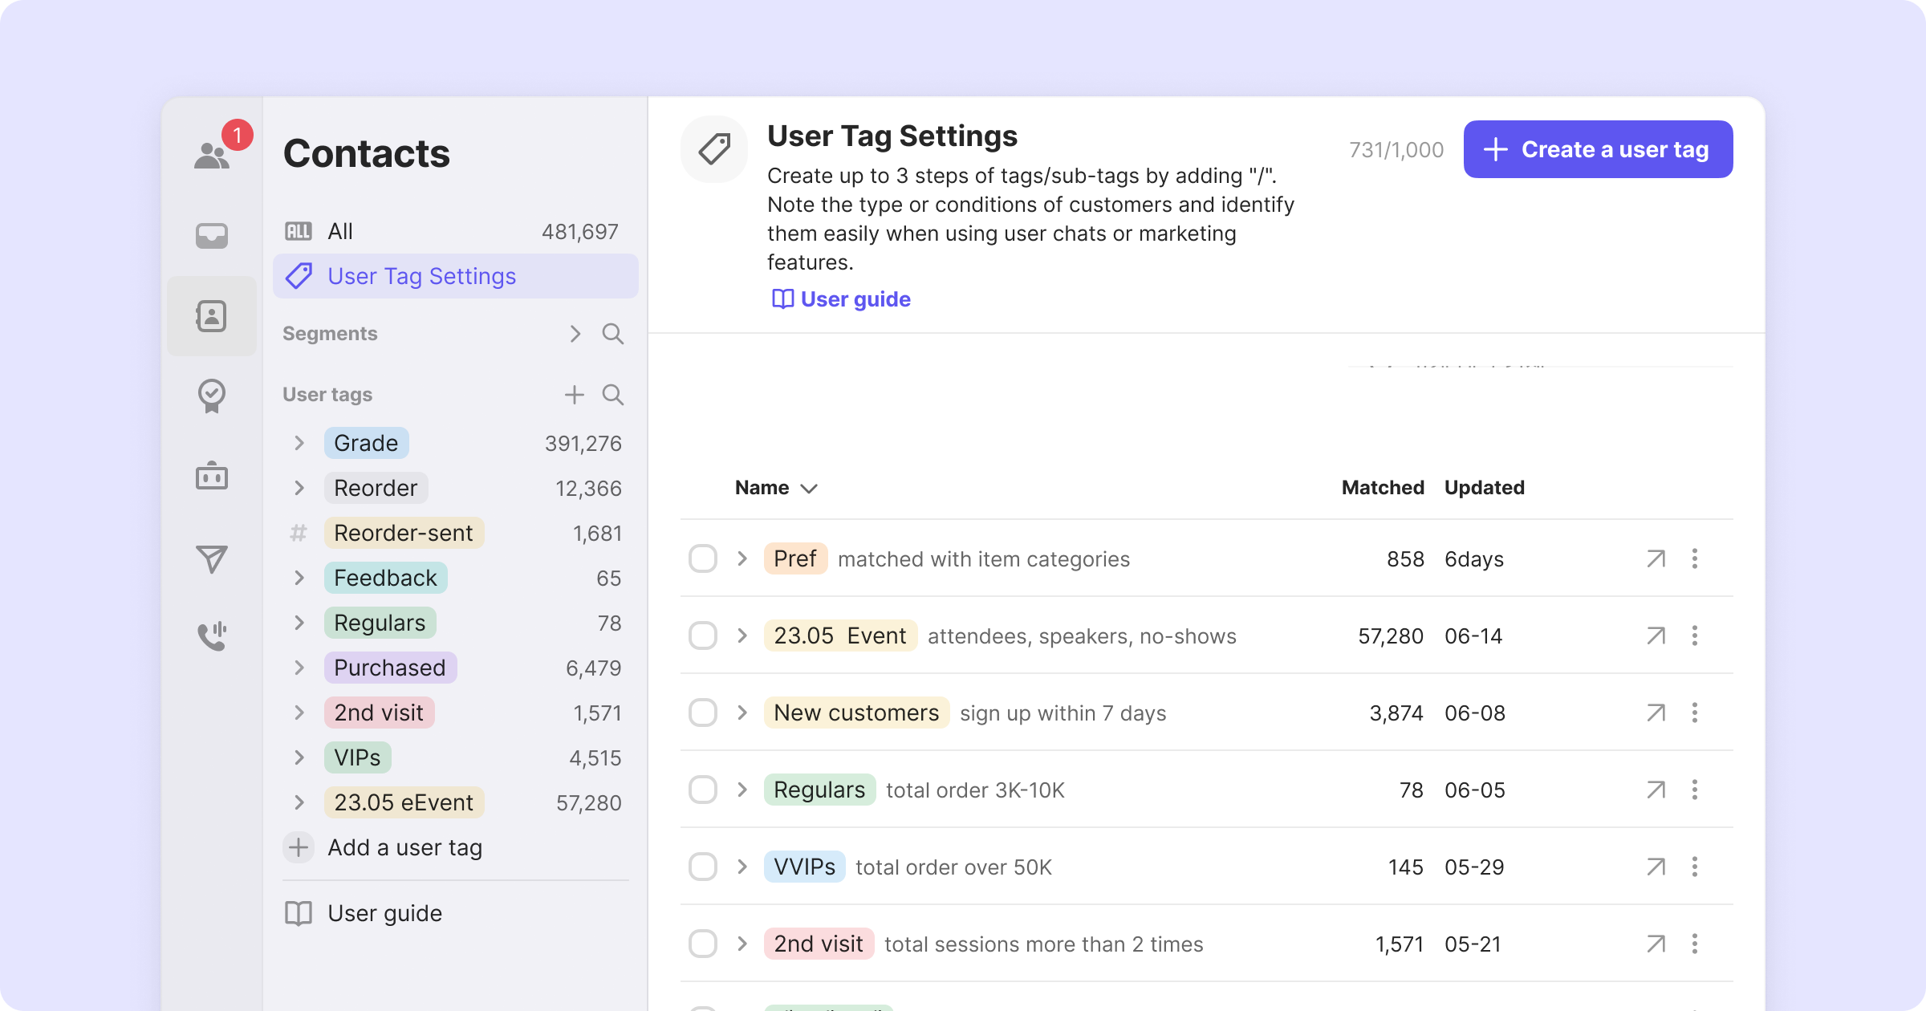Viewport: 1926px width, 1011px height.
Task: Check the Pref tag checkbox
Action: 703,558
